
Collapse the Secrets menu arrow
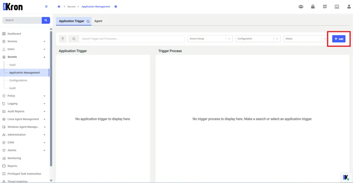pos(44,57)
